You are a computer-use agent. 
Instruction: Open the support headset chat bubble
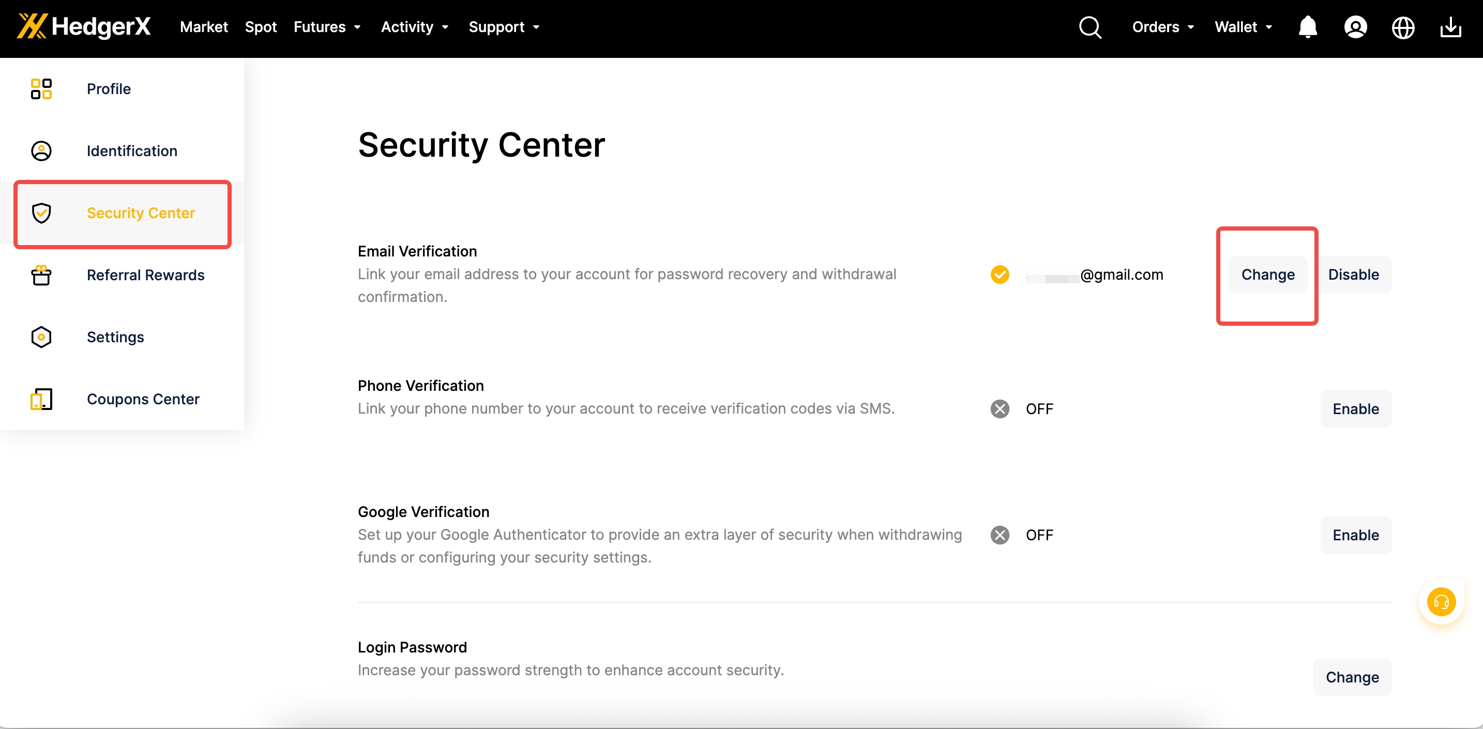pos(1441,602)
